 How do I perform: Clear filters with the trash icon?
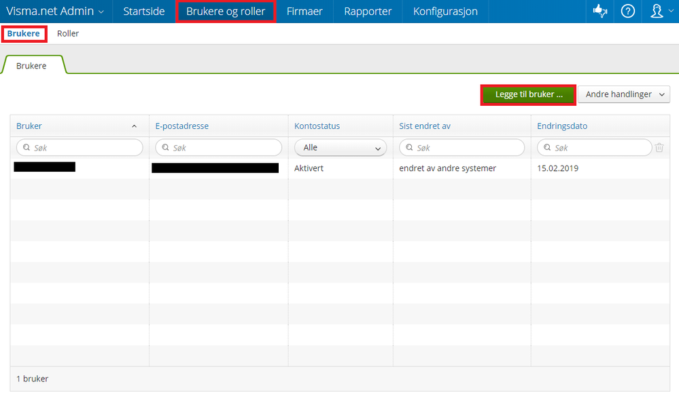[x=659, y=148]
